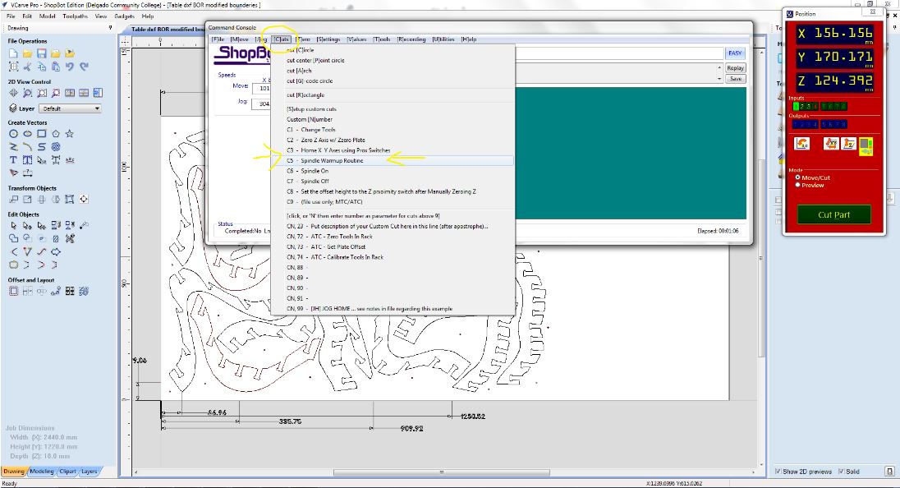900x488 pixels.
Task: Choose cut [R]ectangle menu entry
Action: 393,95
